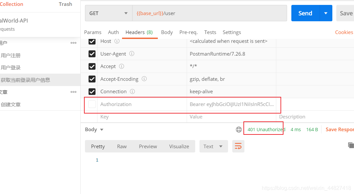This screenshot has height=194, width=354.
Task: Switch to the Params tab
Action: tap(93, 32)
